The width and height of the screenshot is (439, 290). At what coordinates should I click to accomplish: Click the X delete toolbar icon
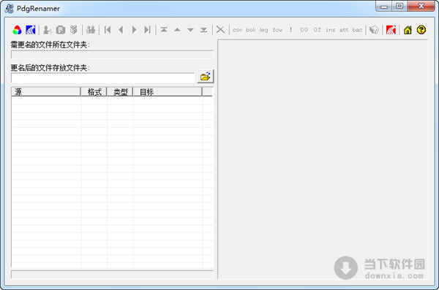tap(221, 30)
